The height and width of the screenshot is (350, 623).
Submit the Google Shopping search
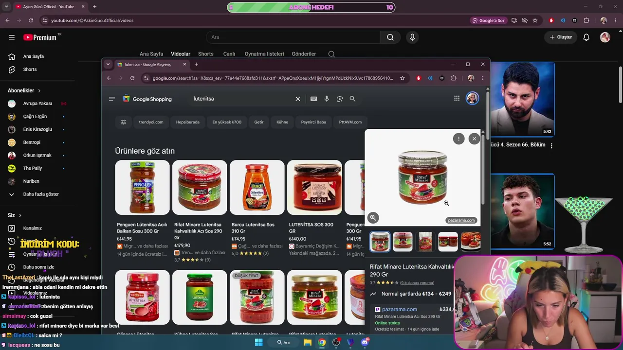point(352,99)
